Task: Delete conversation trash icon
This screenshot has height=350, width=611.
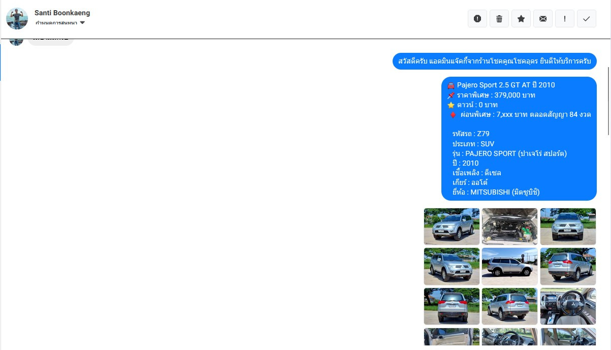Action: click(499, 19)
